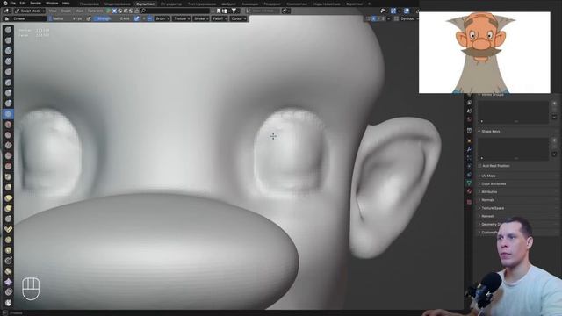562x316 pixels.
Task: Adjust the brush Radius slider
Action: pyautogui.click(x=66, y=18)
